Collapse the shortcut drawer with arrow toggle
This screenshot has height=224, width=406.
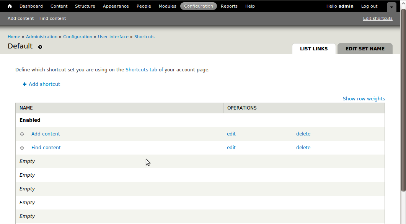391,7
